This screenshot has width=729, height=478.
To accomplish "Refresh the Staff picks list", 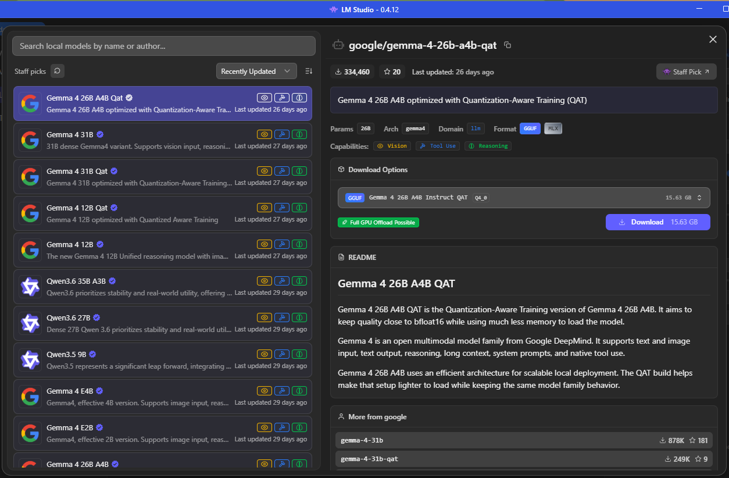I will (57, 71).
